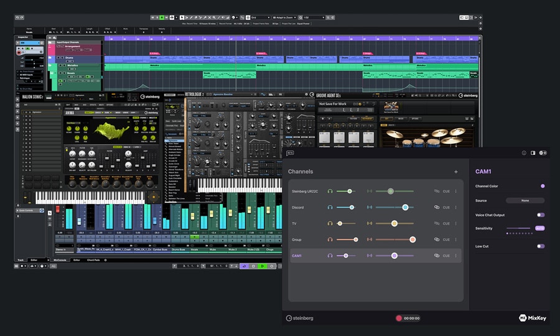
Task: Click the info icon in MixKey header
Action: pyautogui.click(x=524, y=153)
